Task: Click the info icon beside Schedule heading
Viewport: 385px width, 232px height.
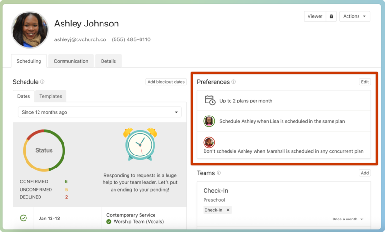Action: [42, 82]
